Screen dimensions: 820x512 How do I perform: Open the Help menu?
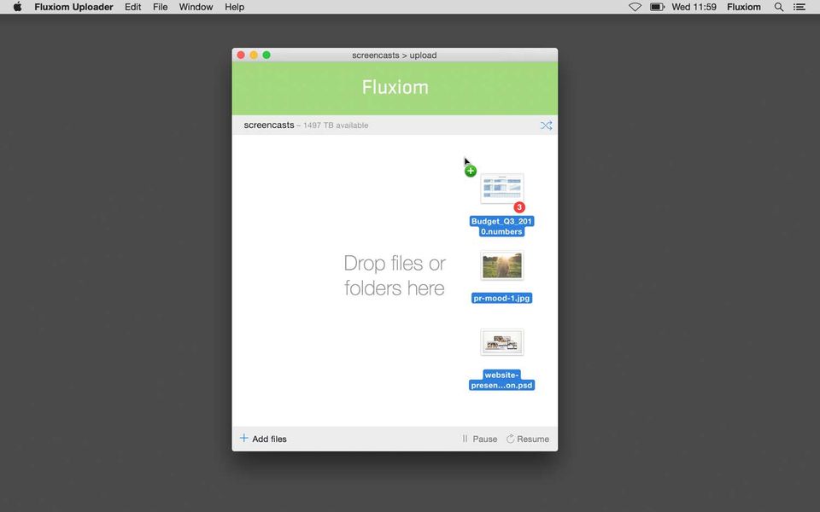(234, 7)
